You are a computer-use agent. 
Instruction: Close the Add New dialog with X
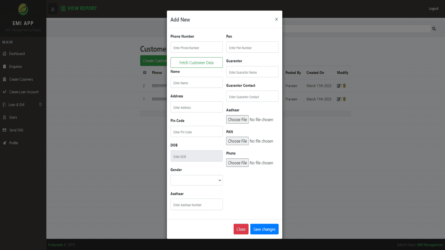pos(276,19)
